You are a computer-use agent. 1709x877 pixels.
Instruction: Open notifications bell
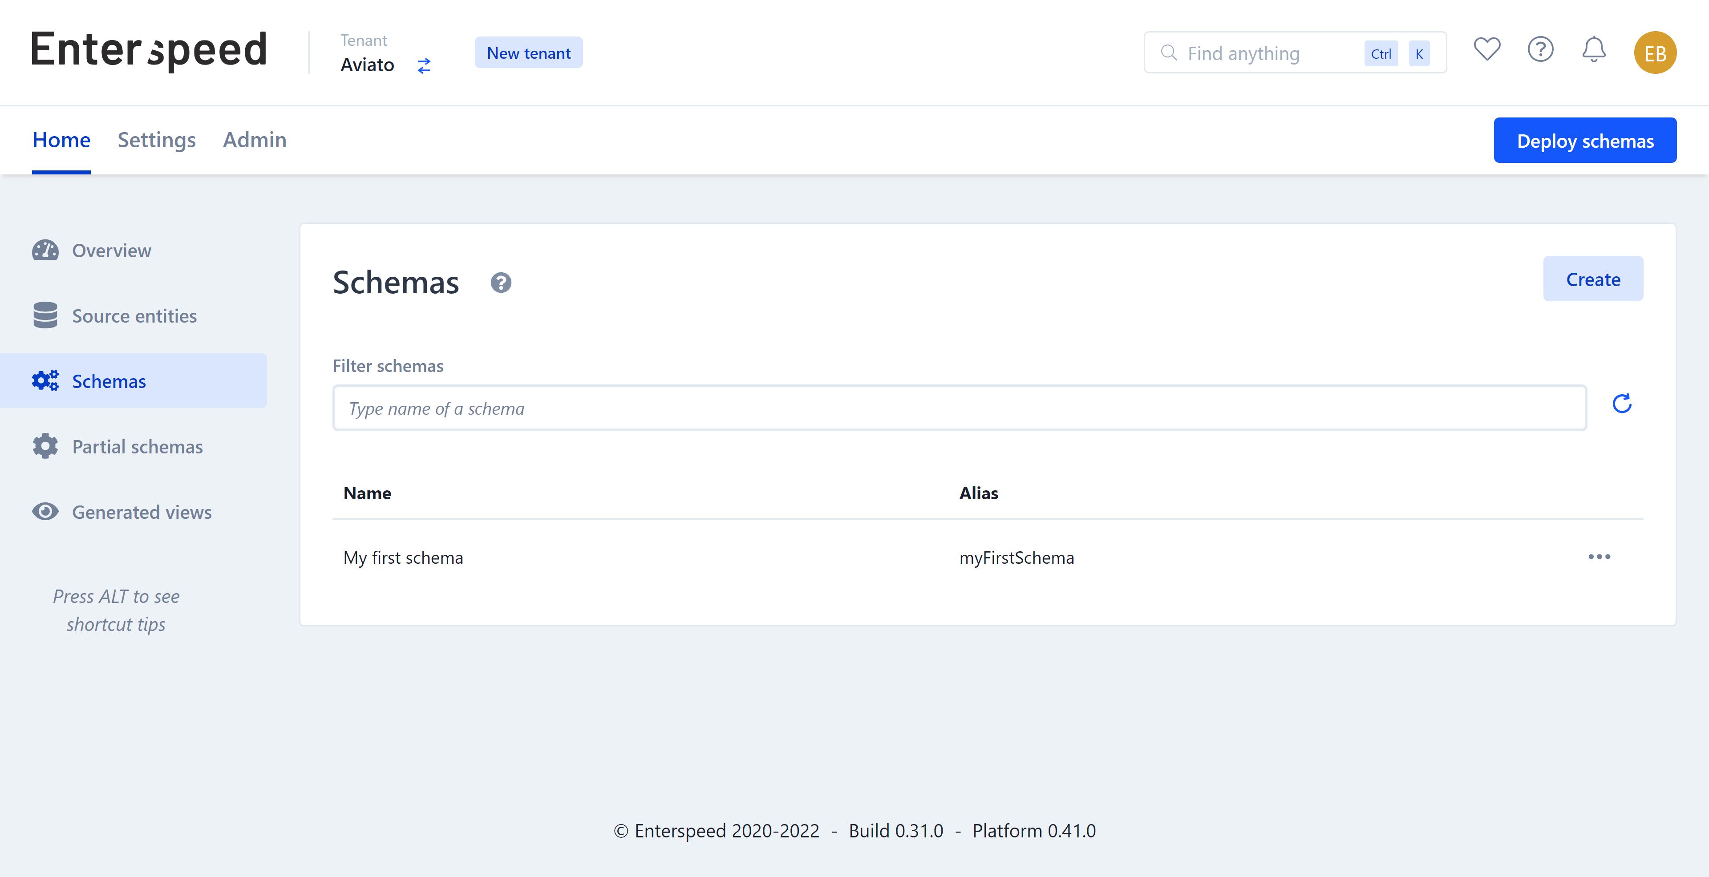click(1594, 50)
